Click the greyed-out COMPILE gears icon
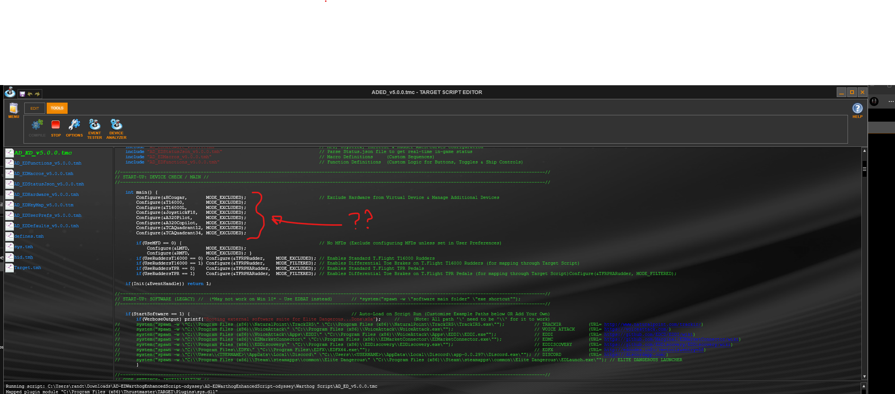The image size is (895, 394). [37, 128]
